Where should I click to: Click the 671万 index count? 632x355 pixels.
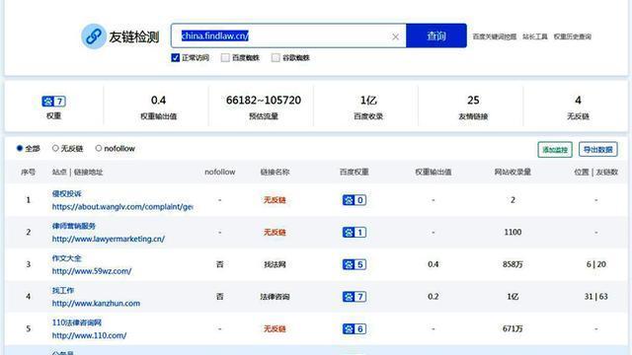513,328
